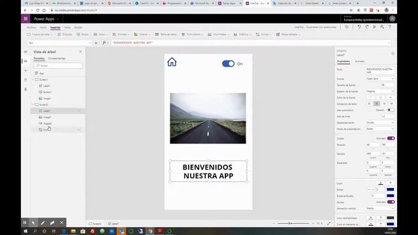Open the Archivo menu
The width and height of the screenshot is (418, 235).
(x=31, y=27)
